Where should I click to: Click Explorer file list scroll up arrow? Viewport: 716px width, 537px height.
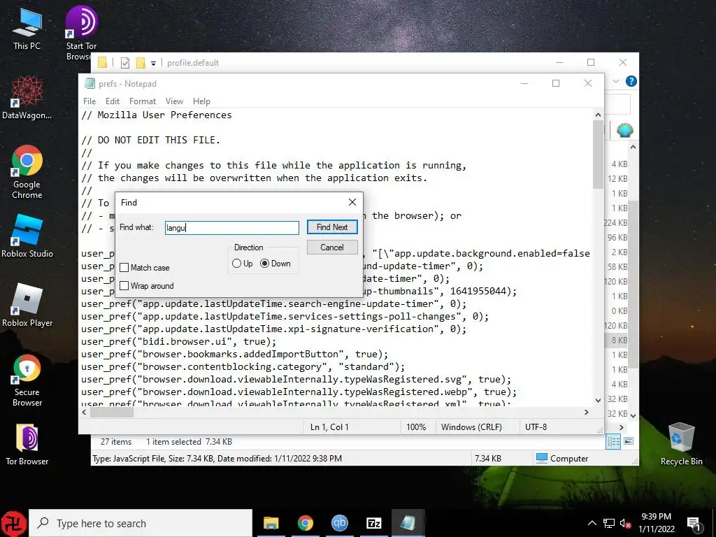pyautogui.click(x=633, y=147)
